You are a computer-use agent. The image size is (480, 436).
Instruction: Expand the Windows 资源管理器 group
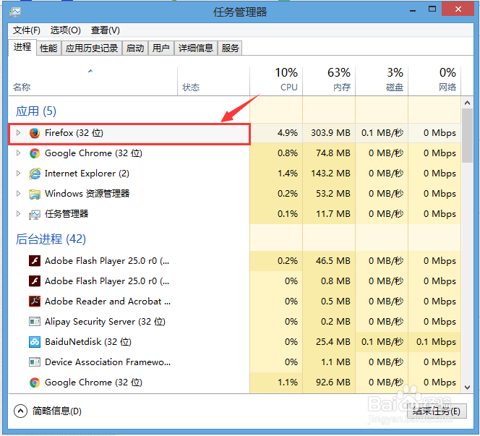18,194
